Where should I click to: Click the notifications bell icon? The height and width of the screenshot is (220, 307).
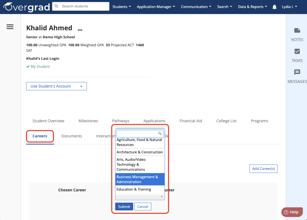point(274,7)
